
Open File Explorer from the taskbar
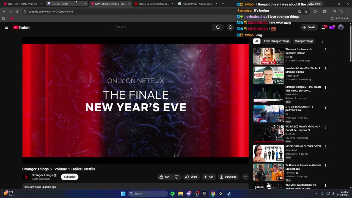point(180,194)
